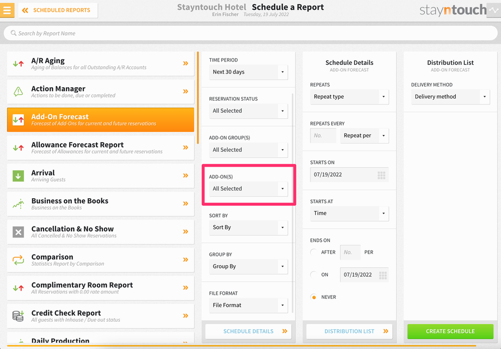
Task: Open the Add-On Group(s) dropdown
Action: (x=248, y=150)
